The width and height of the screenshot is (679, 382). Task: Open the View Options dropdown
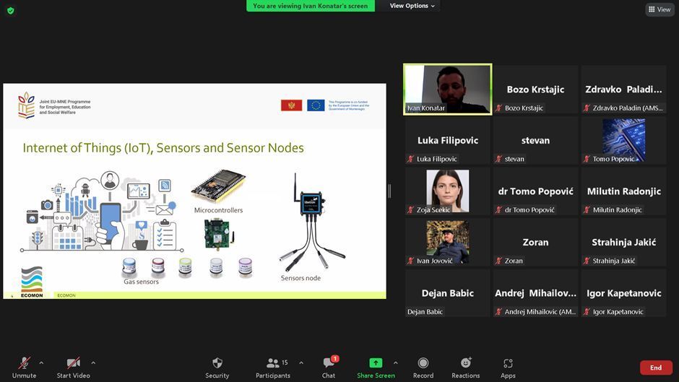tap(412, 6)
